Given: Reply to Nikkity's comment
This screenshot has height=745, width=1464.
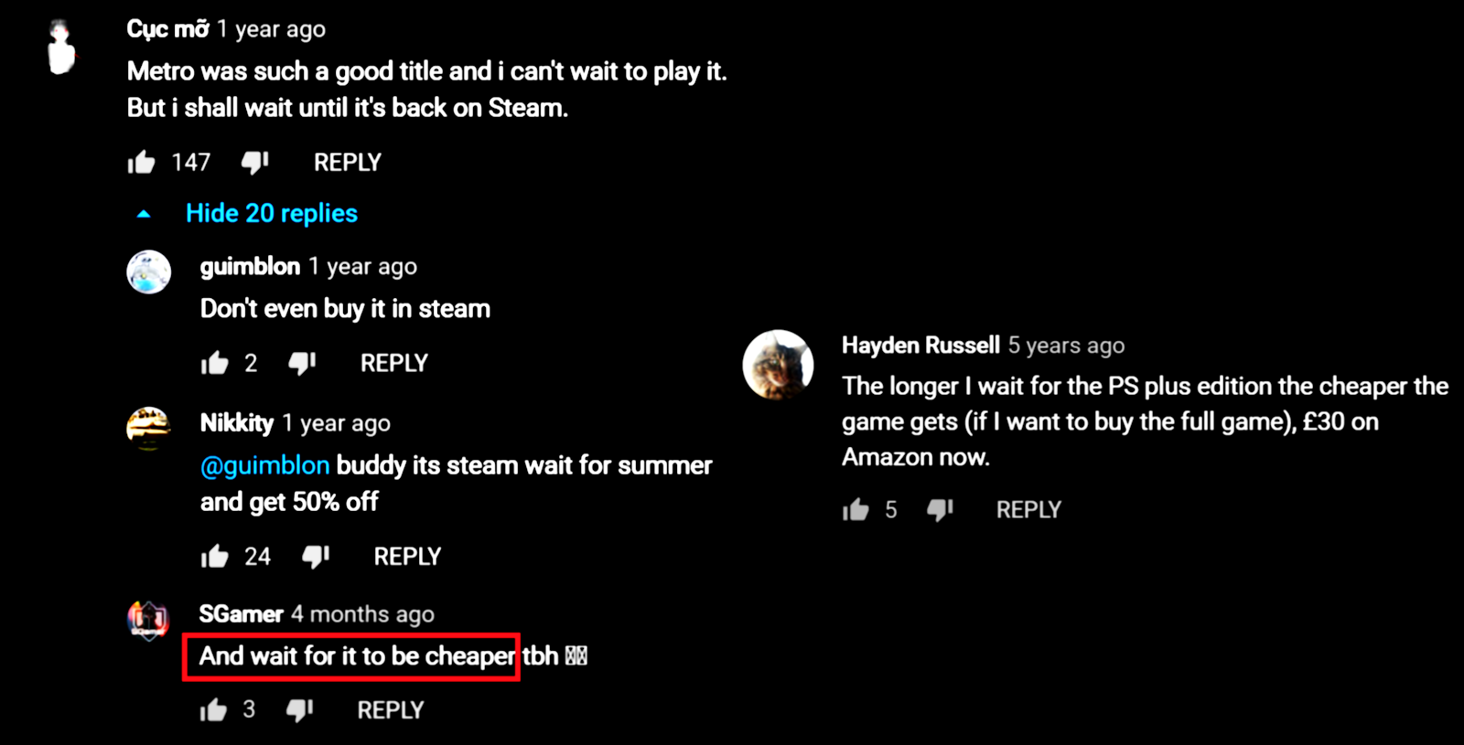Looking at the screenshot, I should pyautogui.click(x=407, y=556).
